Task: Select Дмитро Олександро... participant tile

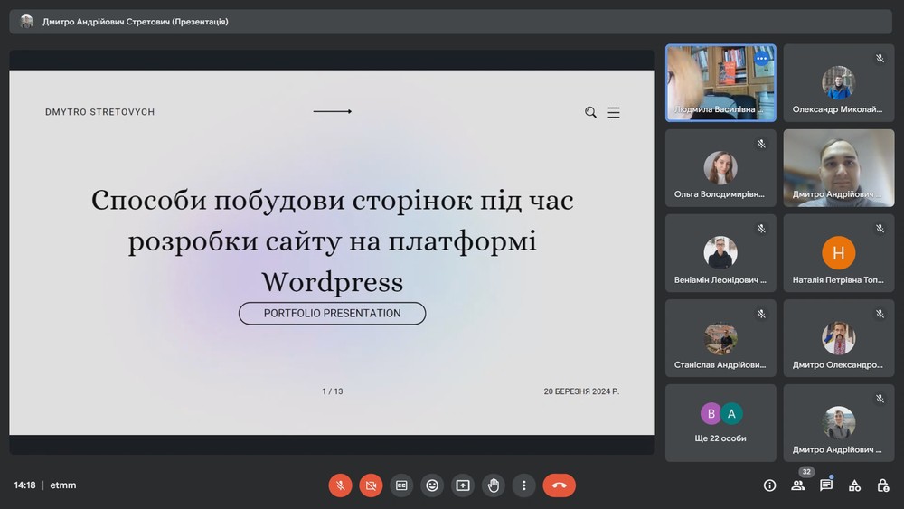Action: pyautogui.click(x=839, y=338)
